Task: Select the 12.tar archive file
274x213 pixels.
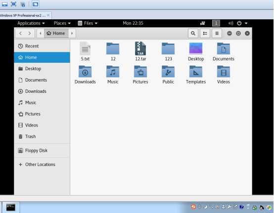Action: coord(140,51)
